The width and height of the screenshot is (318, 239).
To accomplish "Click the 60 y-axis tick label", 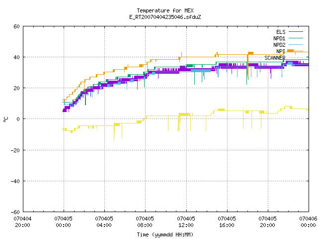I will (16, 26).
